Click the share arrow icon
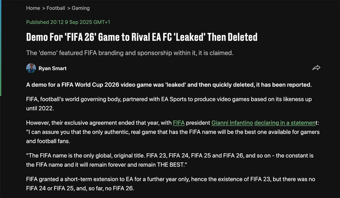340x198 pixels. click(316, 68)
